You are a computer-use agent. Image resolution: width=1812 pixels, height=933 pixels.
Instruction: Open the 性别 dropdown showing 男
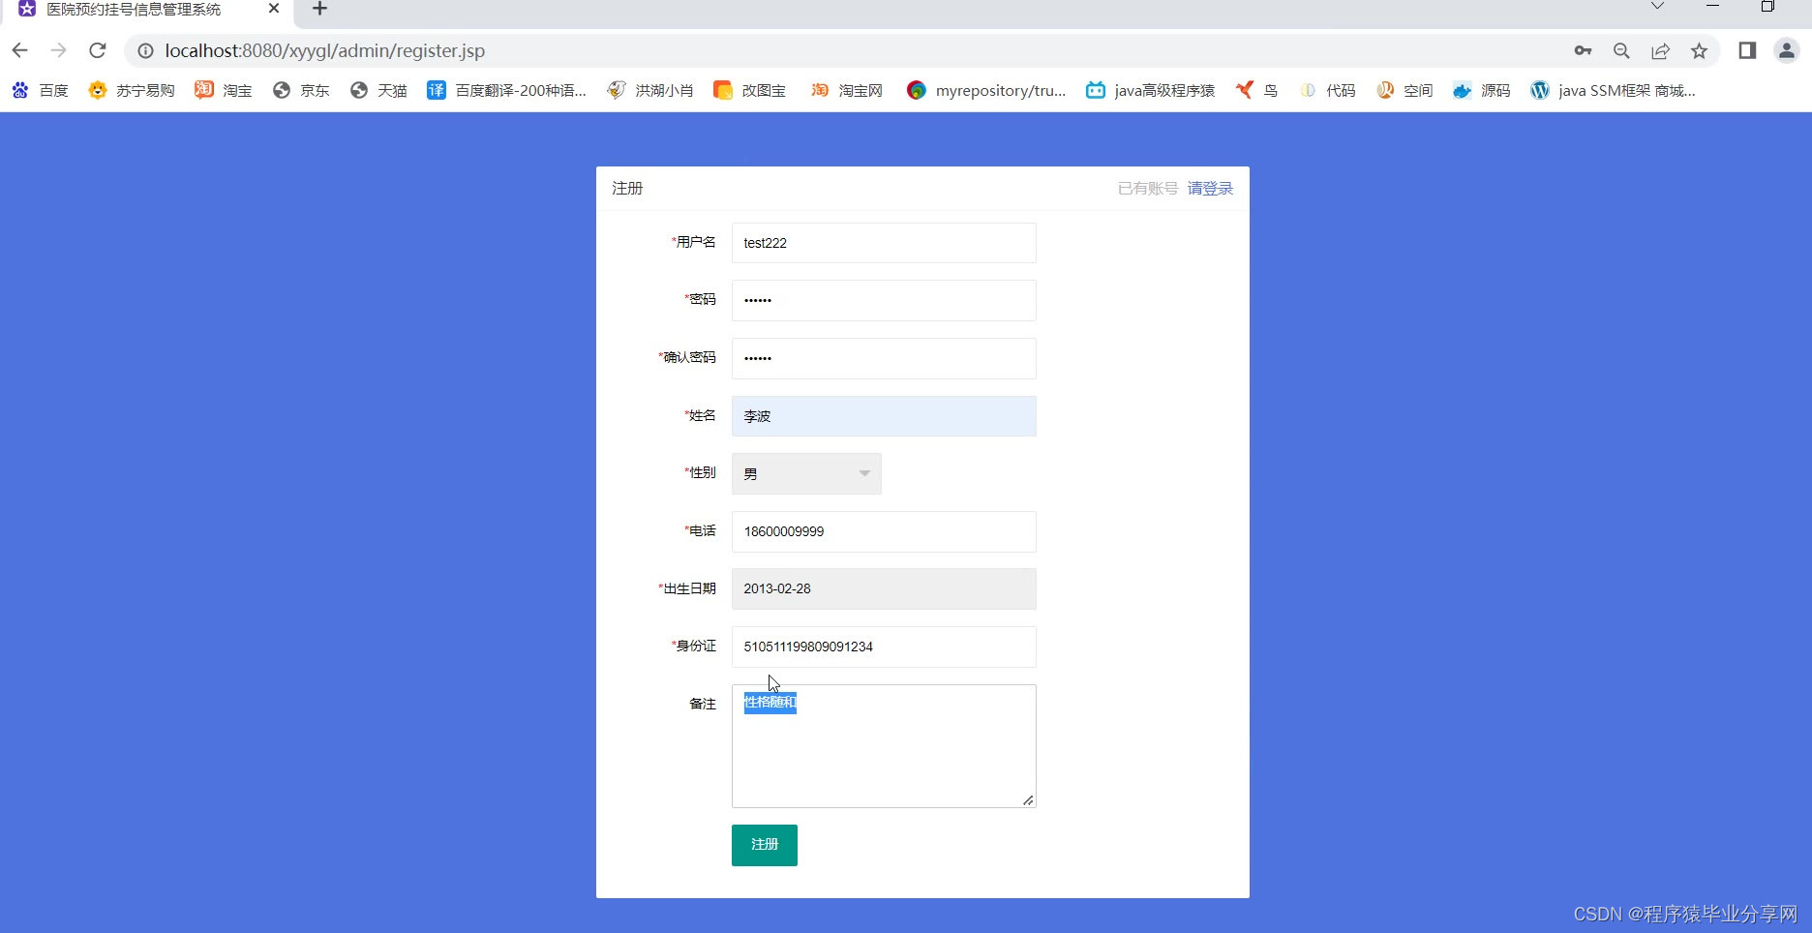tap(806, 473)
